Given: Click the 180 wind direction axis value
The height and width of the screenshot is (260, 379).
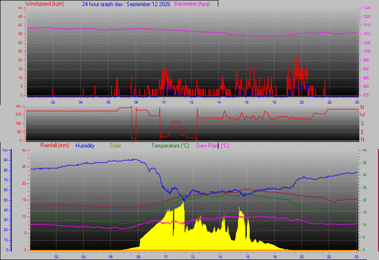Looking at the screenshot, I should [18, 124].
